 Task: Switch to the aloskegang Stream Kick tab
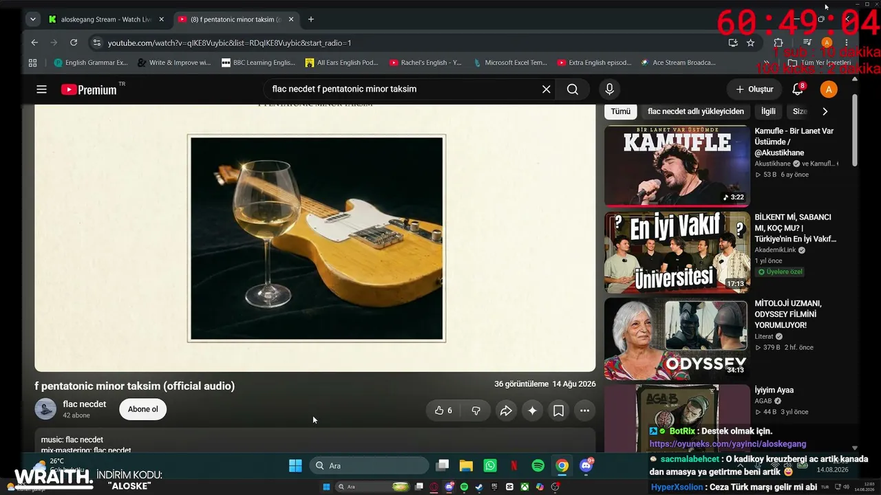(107, 19)
